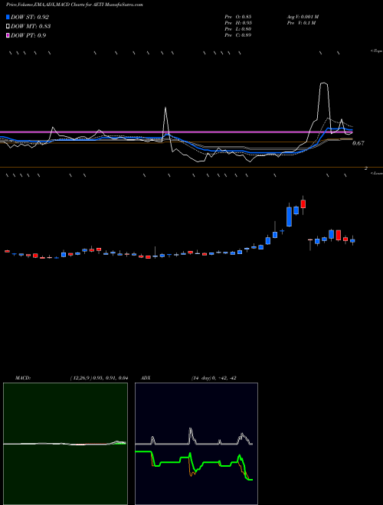The height and width of the screenshot is (505, 383).
Task: Click the tallest blue candlestick in the price rally
Action: click(290, 217)
